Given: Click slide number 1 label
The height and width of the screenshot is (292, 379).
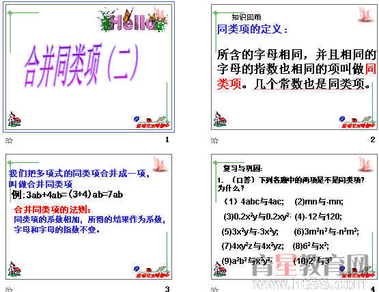Looking at the screenshot, I should click(167, 140).
